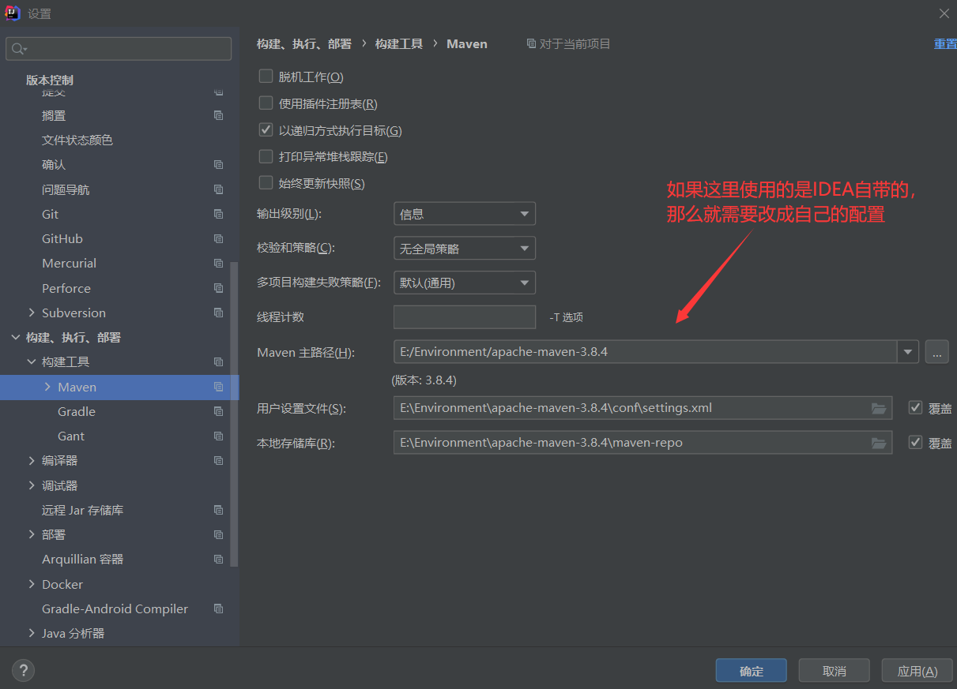This screenshot has height=689, width=957.
Task: Click the help question mark icon
Action: [23, 671]
